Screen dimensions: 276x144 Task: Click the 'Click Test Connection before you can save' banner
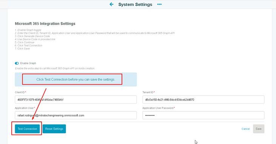pyautogui.click(x=76, y=80)
